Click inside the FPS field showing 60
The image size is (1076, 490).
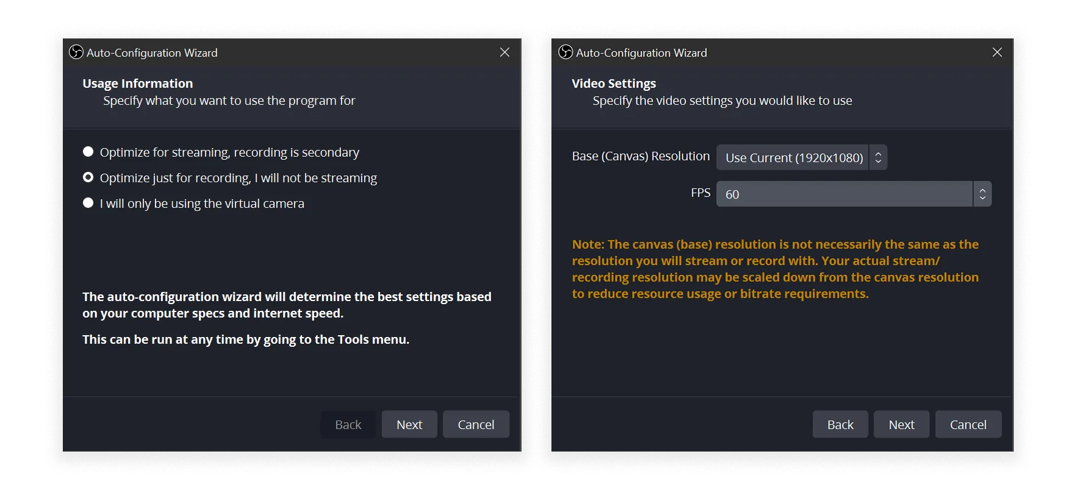[x=844, y=194]
